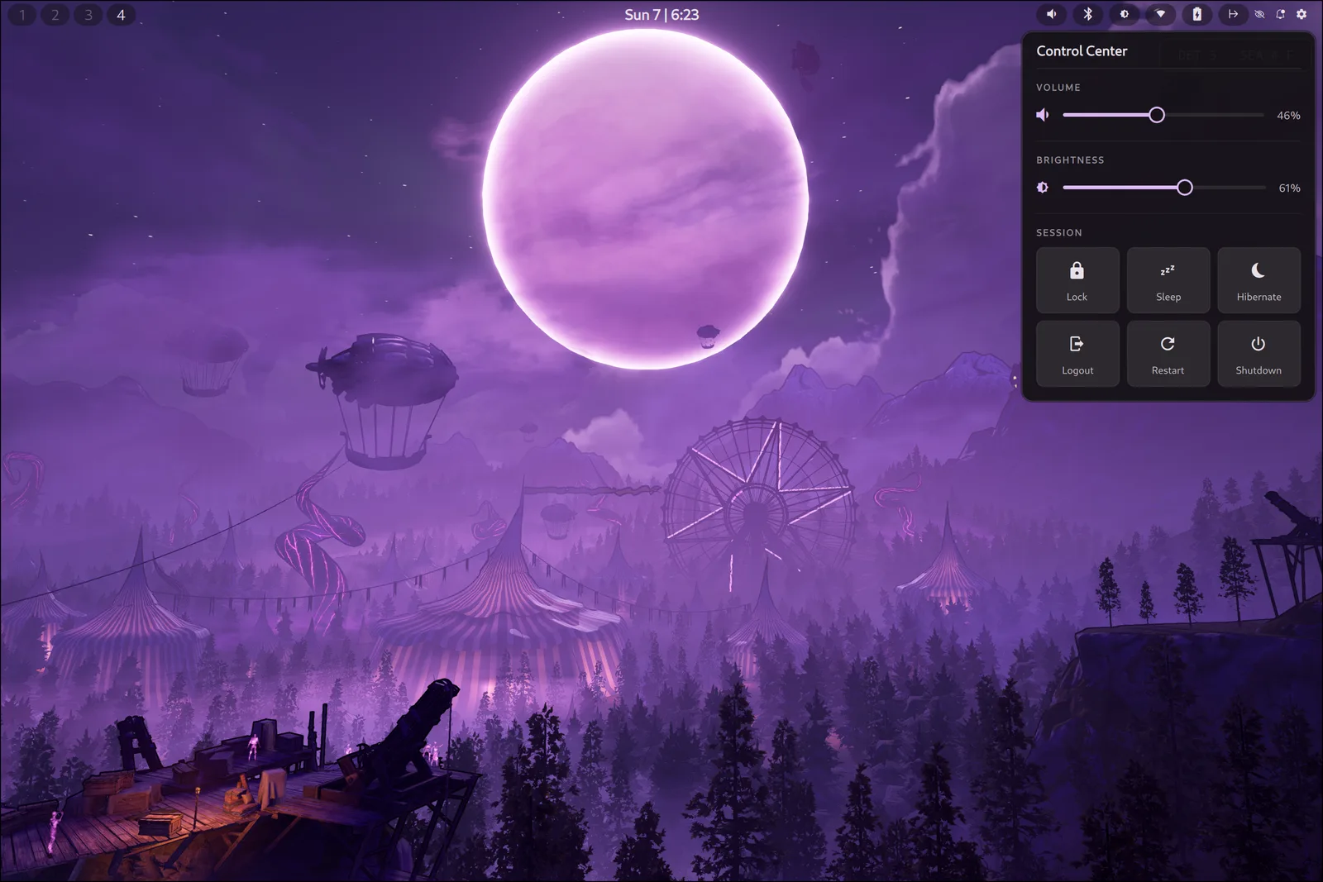Image resolution: width=1323 pixels, height=882 pixels.
Task: Click the Sun 7 | 6:23 clock
Action: [661, 15]
